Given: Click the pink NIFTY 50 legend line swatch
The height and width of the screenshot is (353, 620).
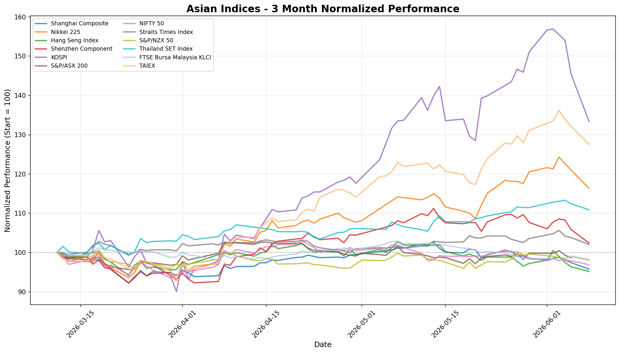Looking at the screenshot, I should point(129,24).
